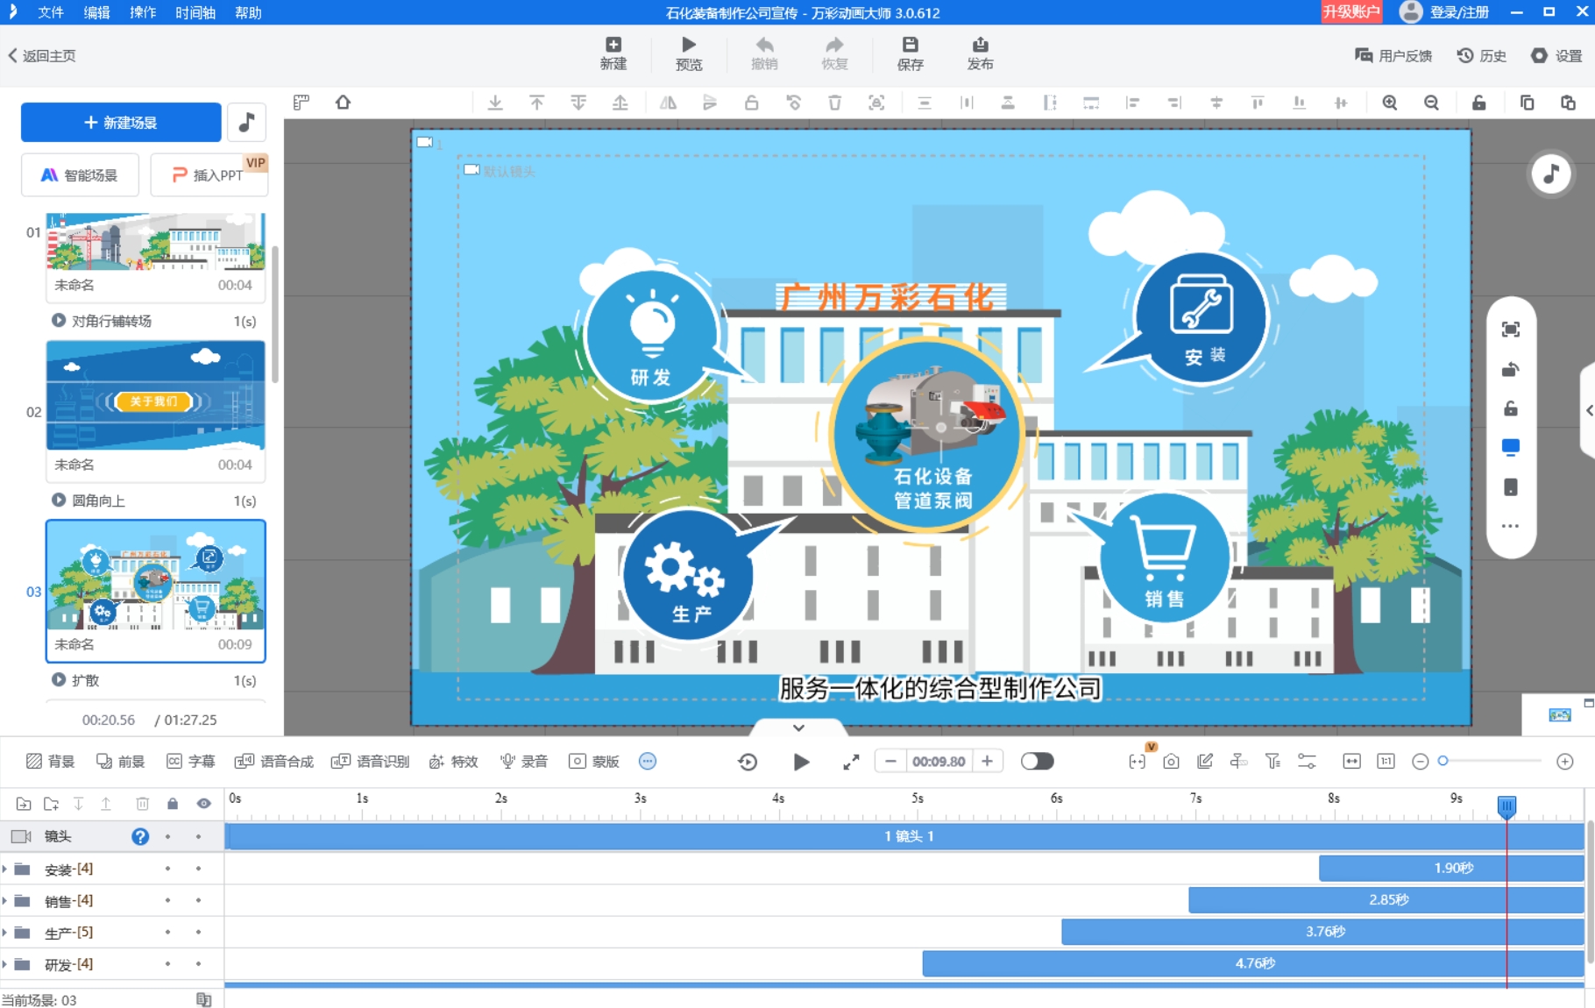Switch to the 字幕 timeline tab

190,762
